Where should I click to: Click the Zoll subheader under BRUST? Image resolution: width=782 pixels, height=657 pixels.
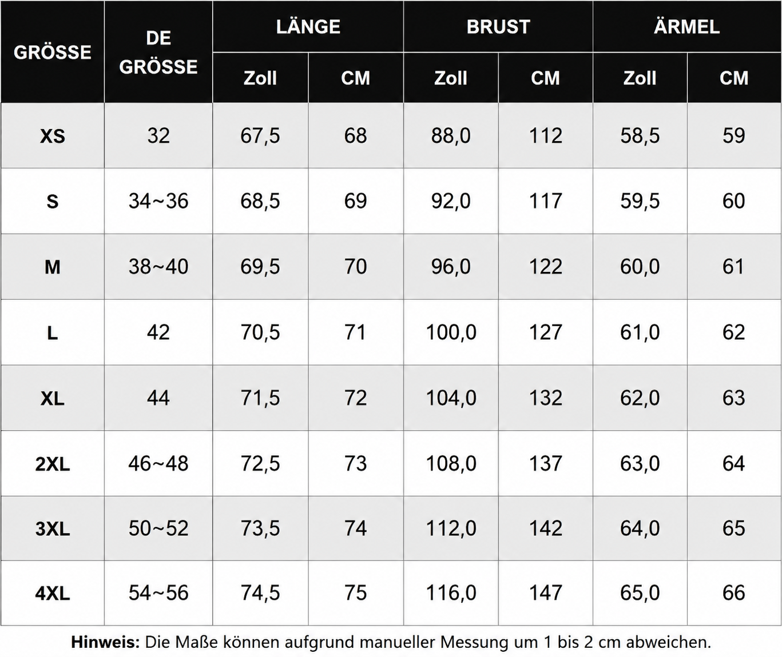point(451,78)
